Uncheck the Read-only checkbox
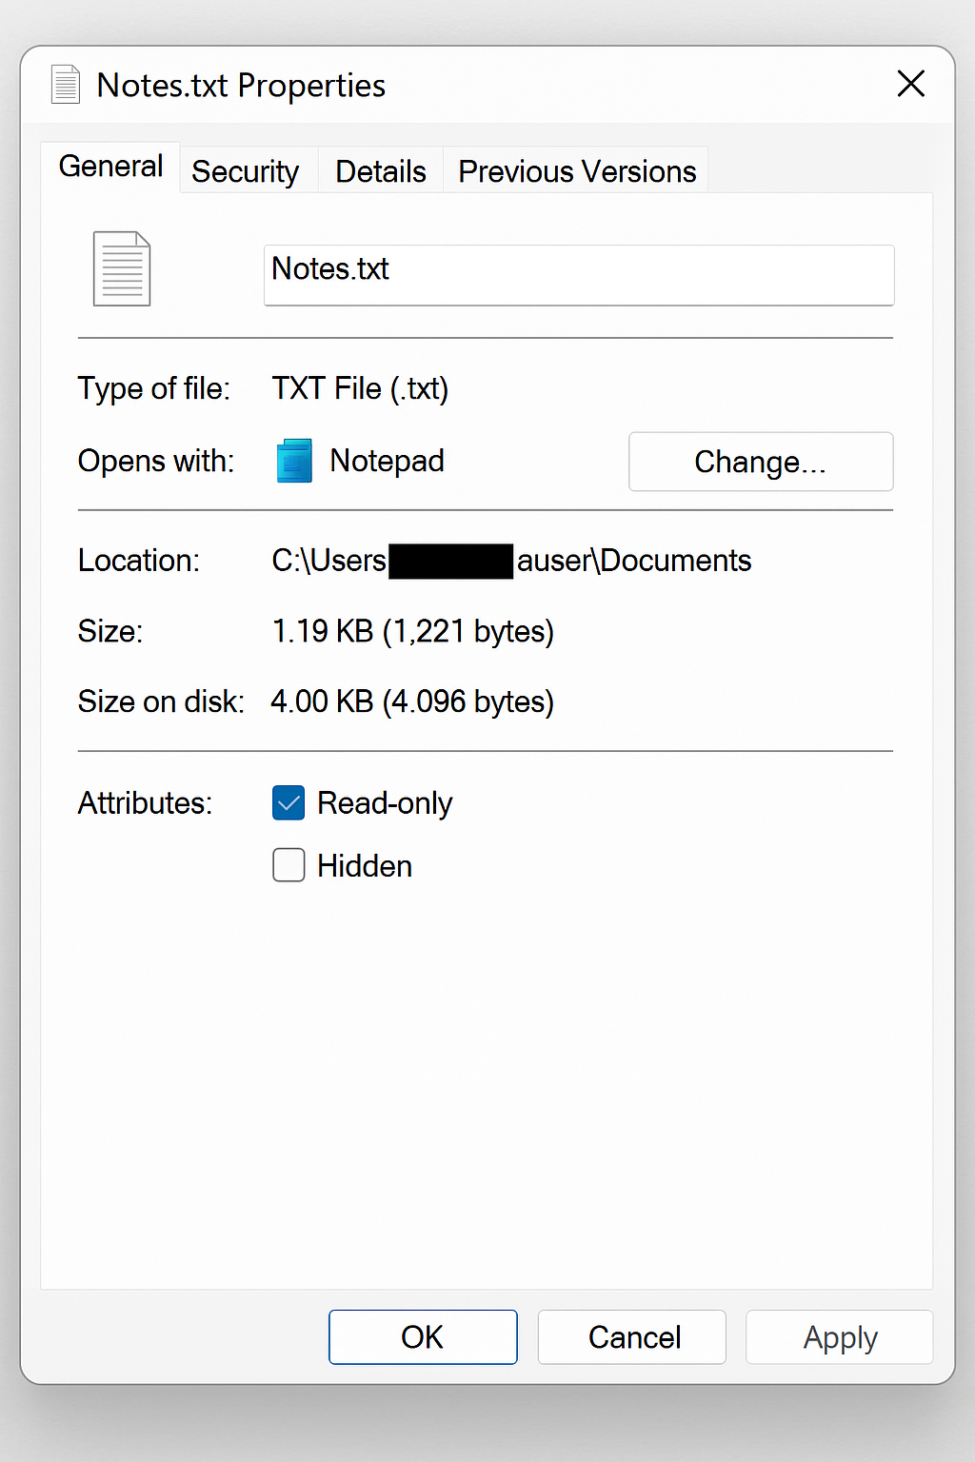Viewport: 975px width, 1462px height. 289,802
